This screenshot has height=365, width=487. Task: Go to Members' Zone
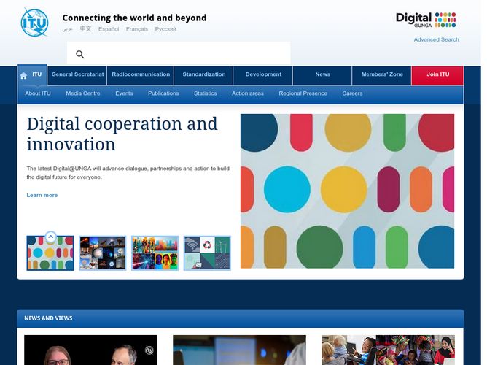point(382,75)
